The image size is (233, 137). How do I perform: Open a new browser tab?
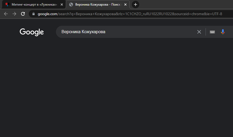135,5
